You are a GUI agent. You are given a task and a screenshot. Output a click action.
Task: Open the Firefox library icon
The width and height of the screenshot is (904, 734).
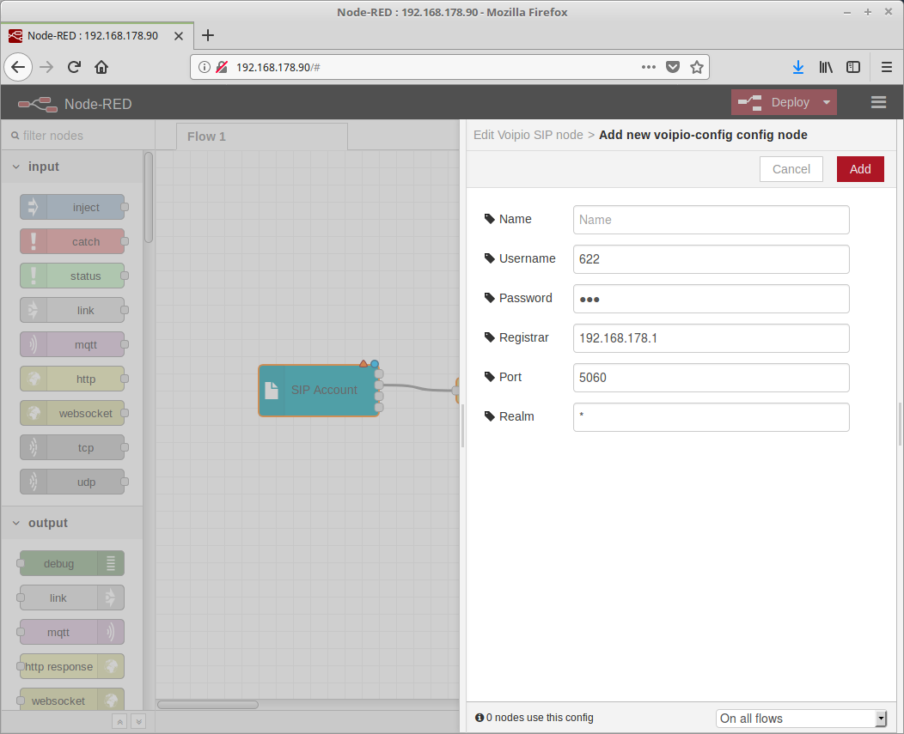pos(826,67)
